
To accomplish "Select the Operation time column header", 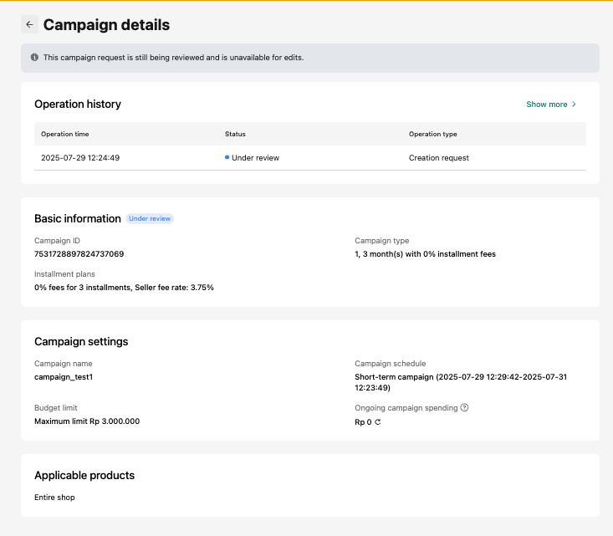I will (65, 134).
